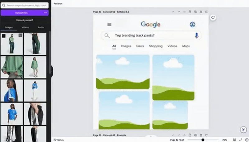
Task: Click the image search input field
Action: (26, 5)
